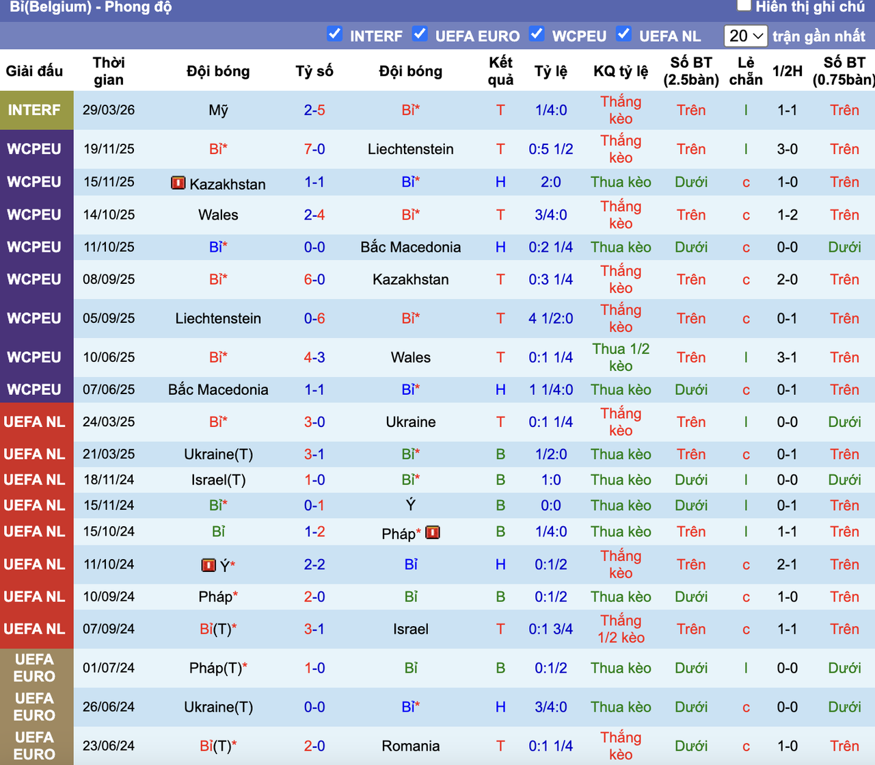
Task: Click red card icon beside Ý on 11/10/24
Action: pyautogui.click(x=208, y=565)
